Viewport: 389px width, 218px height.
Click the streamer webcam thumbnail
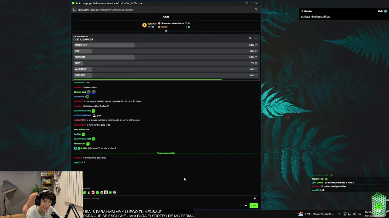pos(41,195)
